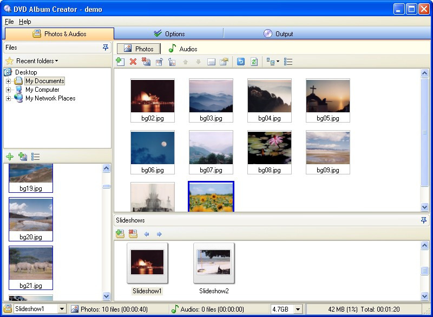Screen dimensions: 433x317
Task: Click the green refresh page icon
Action: tap(254, 62)
